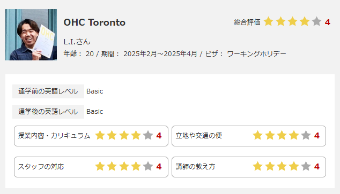Click the reviewer name L.I.さん
340x194 pixels.
click(x=77, y=42)
